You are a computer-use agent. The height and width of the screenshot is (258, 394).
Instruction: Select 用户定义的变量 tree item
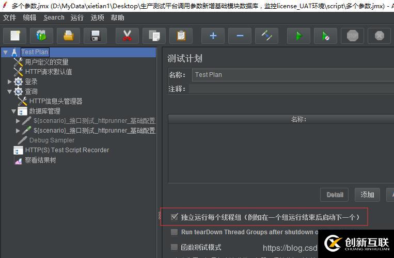(x=47, y=62)
